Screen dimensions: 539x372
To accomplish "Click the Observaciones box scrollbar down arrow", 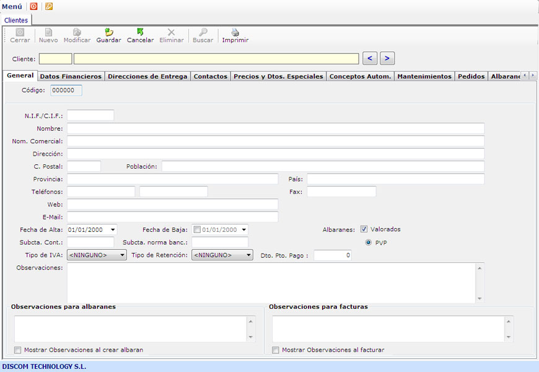I will pyautogui.click(x=479, y=298).
